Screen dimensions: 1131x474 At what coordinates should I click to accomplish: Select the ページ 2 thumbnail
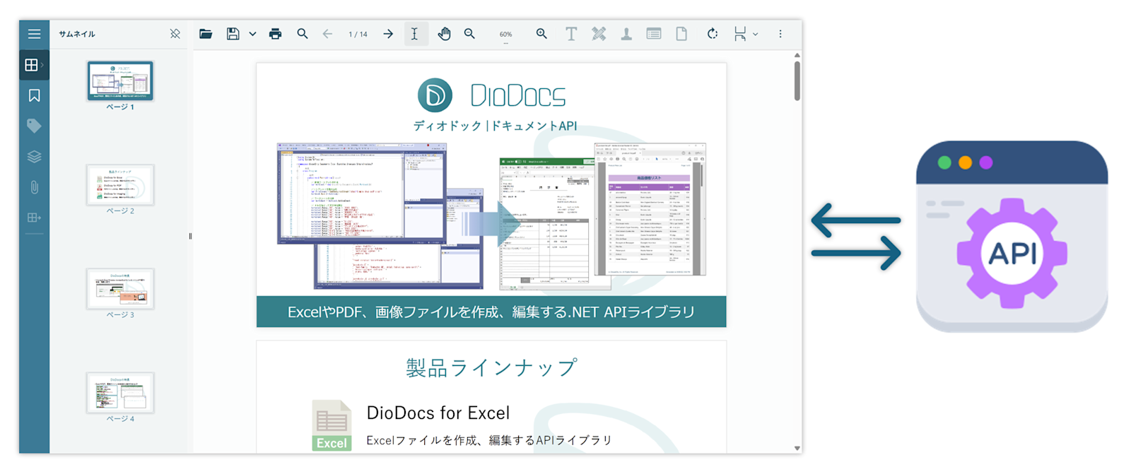tap(120, 185)
